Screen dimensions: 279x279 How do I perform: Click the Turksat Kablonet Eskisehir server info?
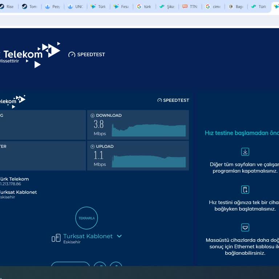(18, 194)
